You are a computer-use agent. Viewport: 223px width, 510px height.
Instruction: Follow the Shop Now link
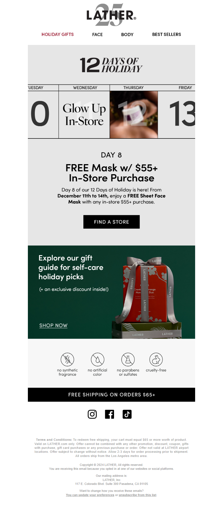54,325
